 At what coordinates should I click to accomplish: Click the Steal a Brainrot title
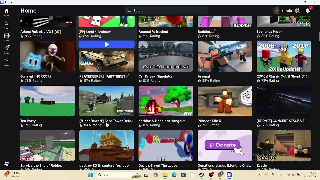pyautogui.click(x=95, y=32)
